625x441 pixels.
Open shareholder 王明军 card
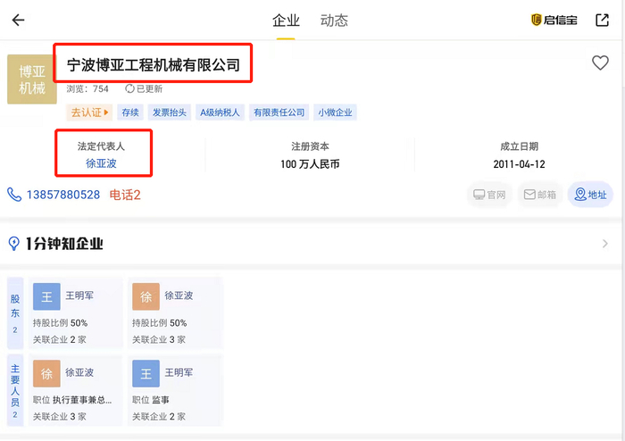75,312
